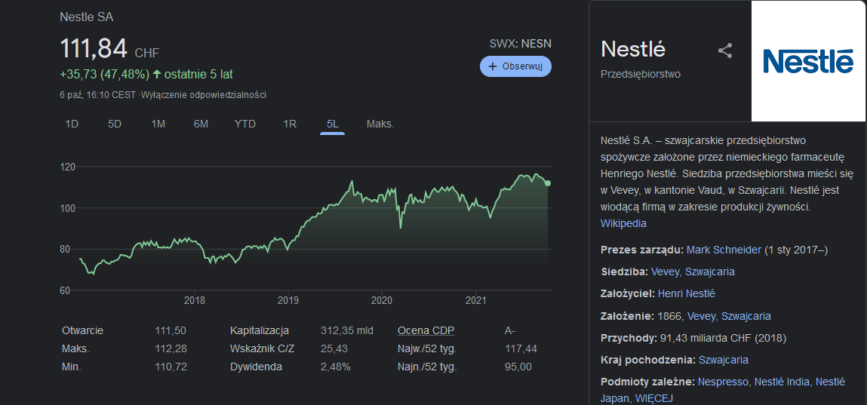Open Nestlé India subsidiary link

tap(782, 382)
